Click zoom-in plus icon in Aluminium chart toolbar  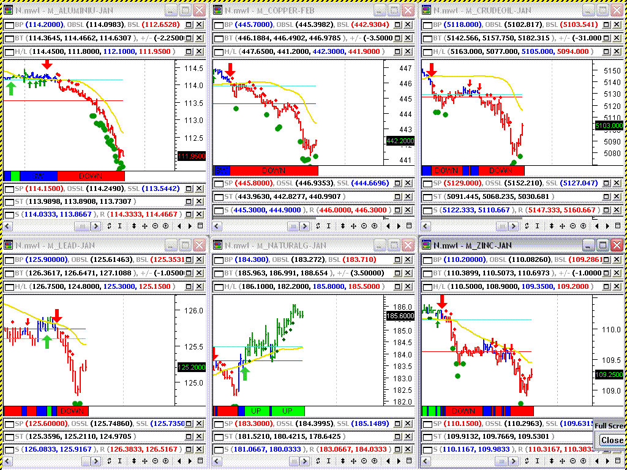point(165,226)
